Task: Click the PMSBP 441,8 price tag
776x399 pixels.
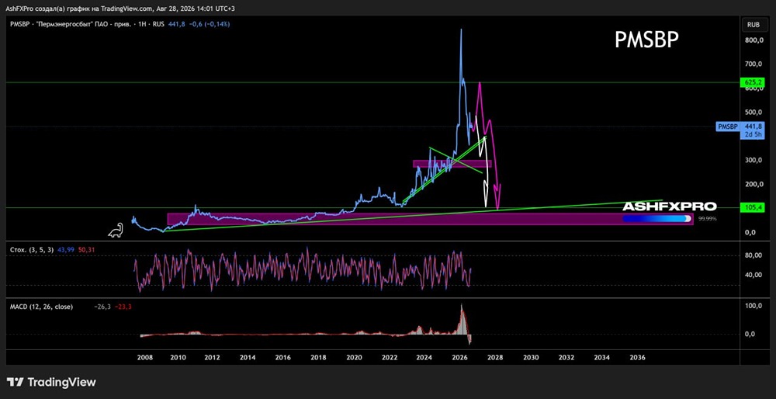Action: (740, 127)
